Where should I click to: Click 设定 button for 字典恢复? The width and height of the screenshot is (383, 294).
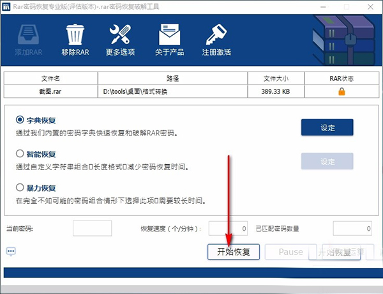(x=327, y=127)
